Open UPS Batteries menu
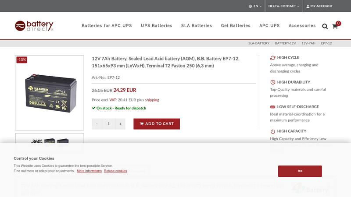The height and width of the screenshot is (197, 351). pos(157,26)
